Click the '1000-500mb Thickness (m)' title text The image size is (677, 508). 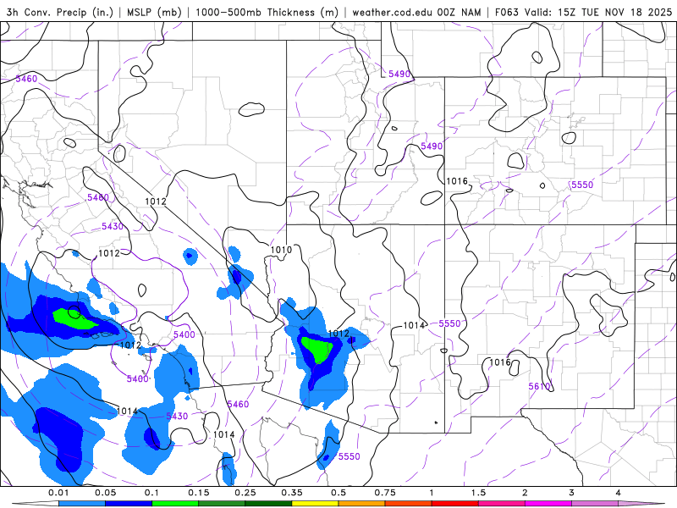pos(267,12)
